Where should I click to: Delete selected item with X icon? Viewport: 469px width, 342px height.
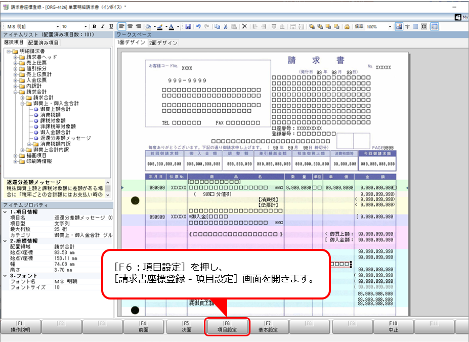click(244, 27)
